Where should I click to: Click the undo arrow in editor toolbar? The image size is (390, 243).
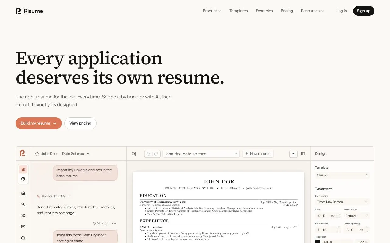tap(148, 154)
